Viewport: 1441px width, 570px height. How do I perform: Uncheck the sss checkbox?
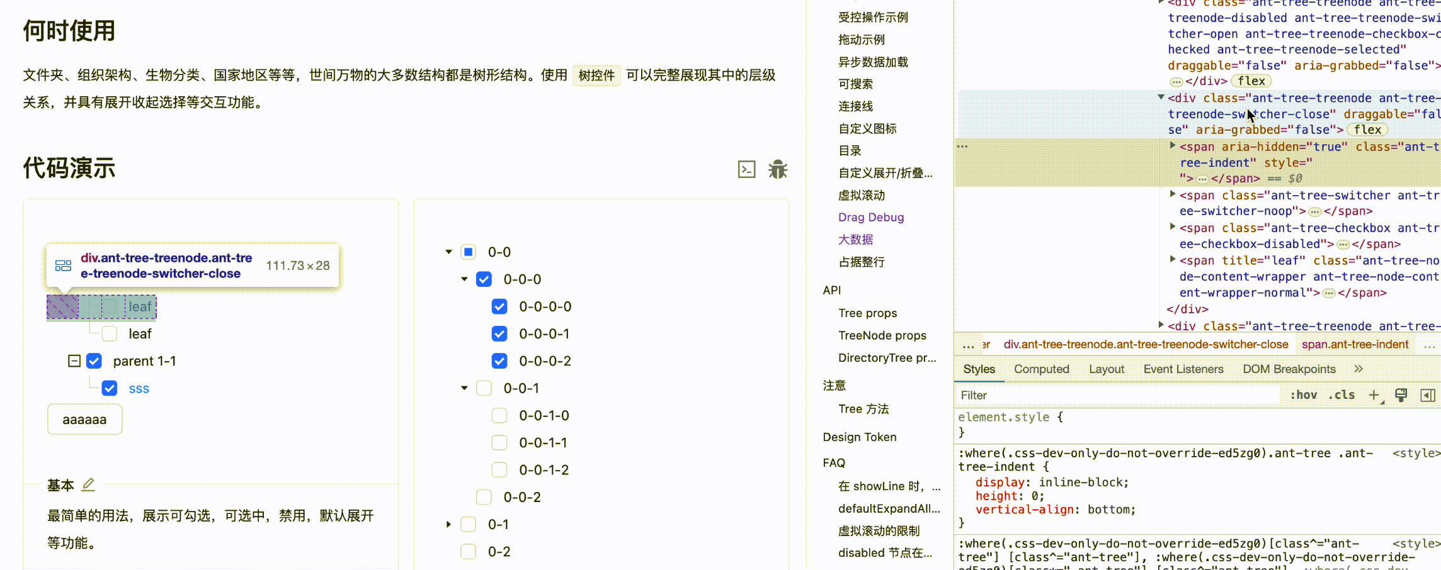110,388
